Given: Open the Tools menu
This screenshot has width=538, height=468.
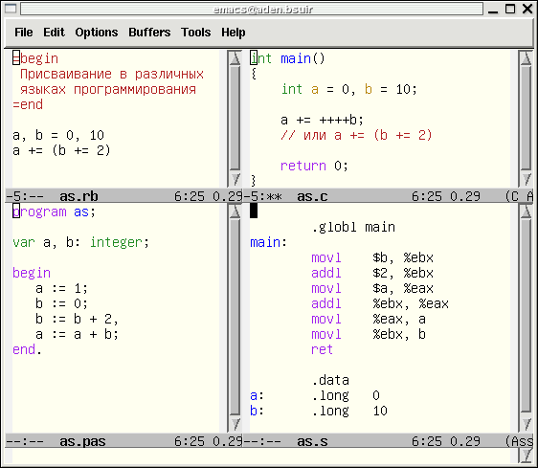Looking at the screenshot, I should (195, 33).
